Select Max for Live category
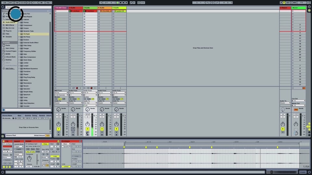Screen dimensions: 312x175 coord(10,28)
